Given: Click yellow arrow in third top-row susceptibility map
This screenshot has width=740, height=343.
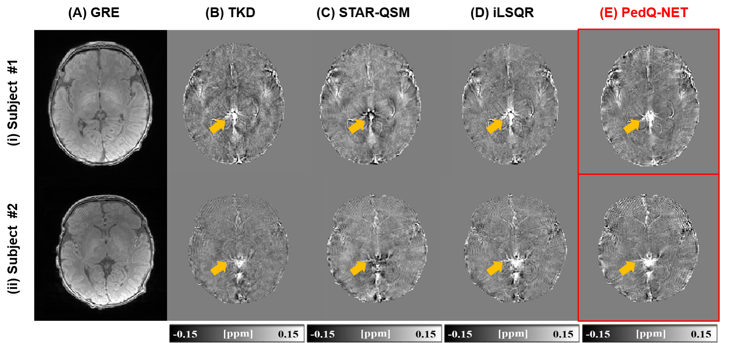Looking at the screenshot, I should tap(494, 125).
